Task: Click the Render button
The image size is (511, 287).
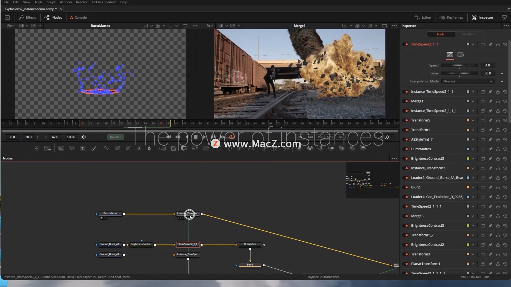Action: tap(115, 137)
